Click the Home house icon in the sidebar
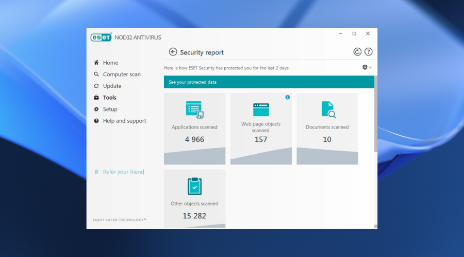This screenshot has height=257, width=464. pyautogui.click(x=96, y=63)
